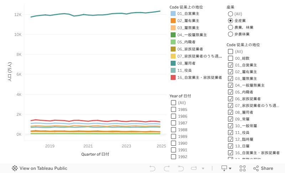Enter full screen mode icon
The image size is (285, 173).
243,168
